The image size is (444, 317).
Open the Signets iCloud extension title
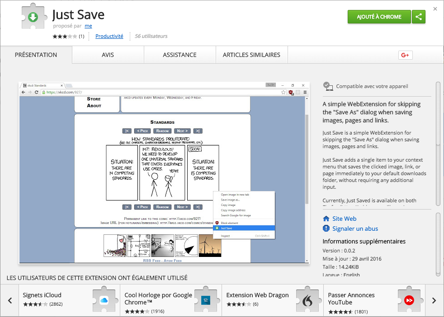point(42,295)
